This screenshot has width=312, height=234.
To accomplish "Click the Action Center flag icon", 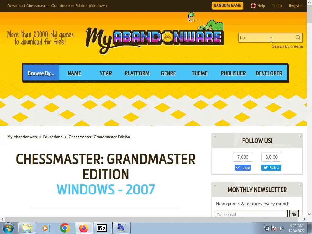I will coord(274,228).
